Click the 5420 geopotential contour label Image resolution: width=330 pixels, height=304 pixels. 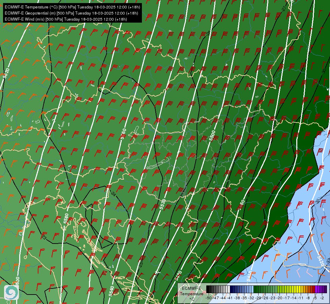321,261
